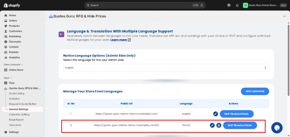Click the pencil edit icon for english row
The width and height of the screenshot is (290, 137).
pyautogui.click(x=216, y=114)
